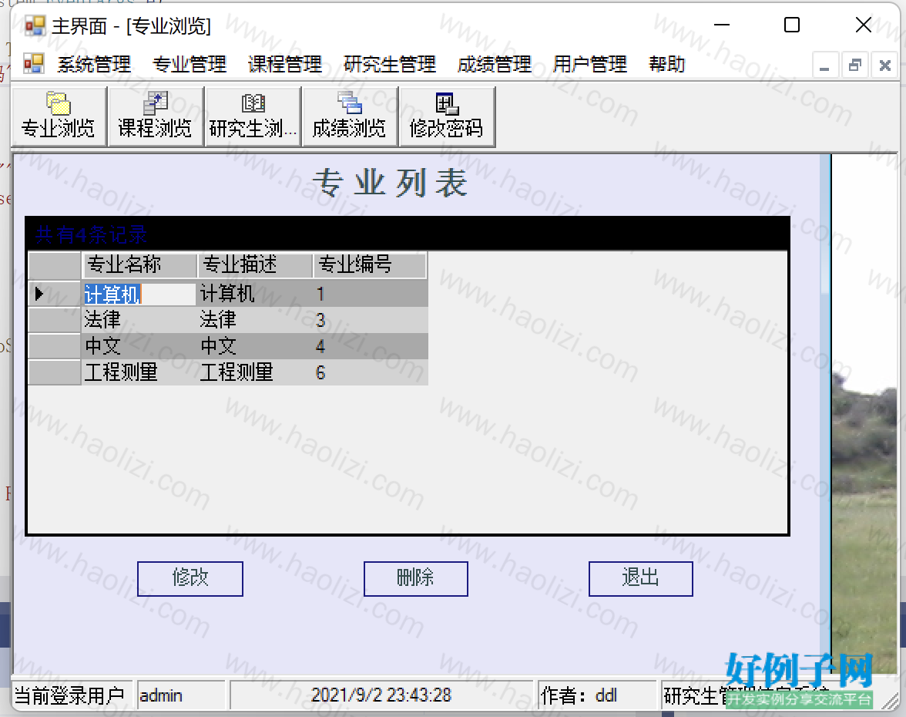
Task: Click the 退出 button
Action: coord(641,578)
